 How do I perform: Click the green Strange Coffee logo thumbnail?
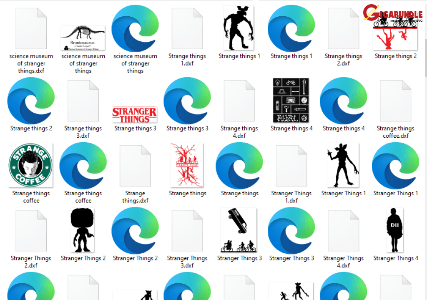tap(30, 165)
